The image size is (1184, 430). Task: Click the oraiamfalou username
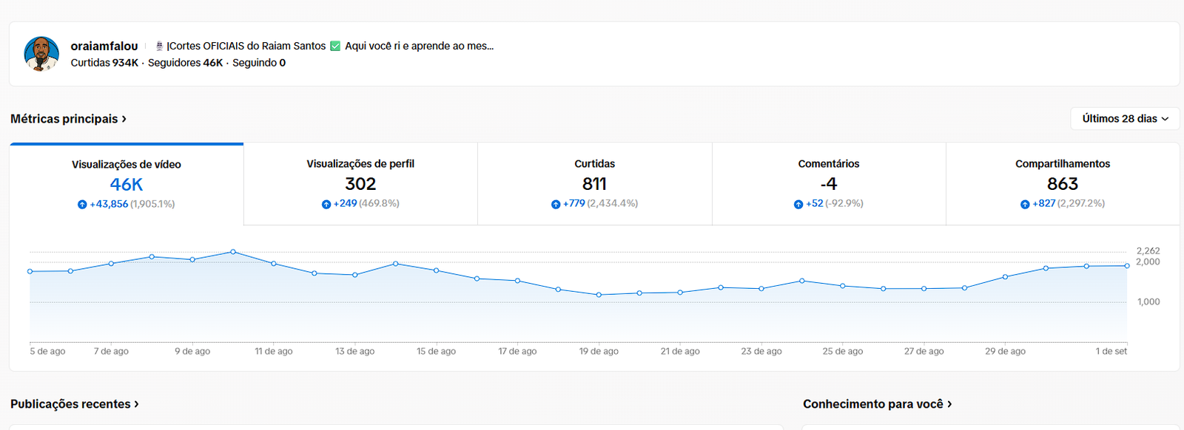click(x=104, y=46)
